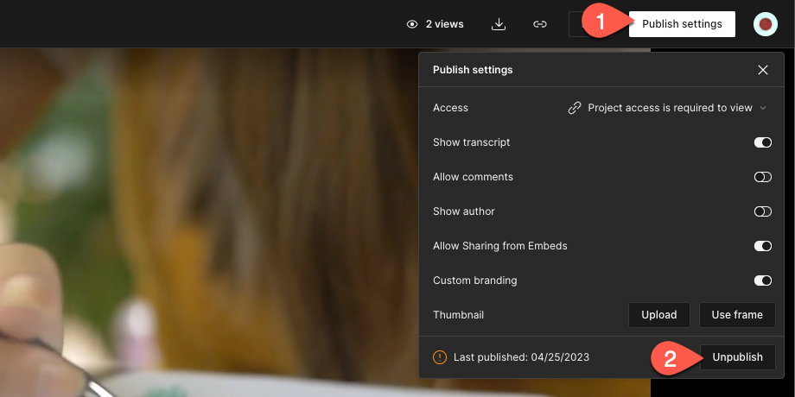795x397 pixels.
Task: Click the link icon next to Access setting
Action: 575,108
